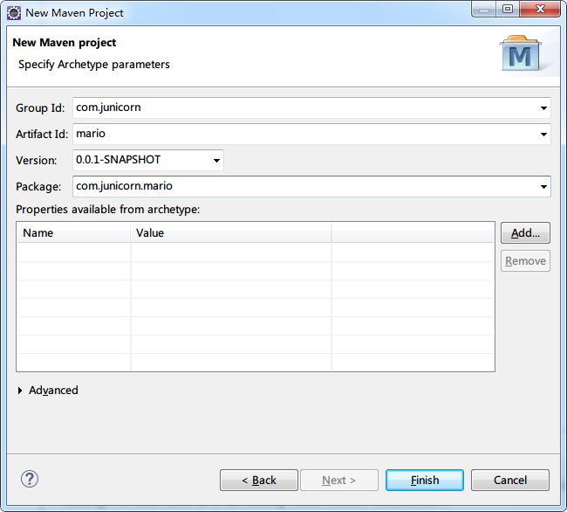
Task: Open the Artifact Id dropdown arrow
Action: pyautogui.click(x=543, y=135)
